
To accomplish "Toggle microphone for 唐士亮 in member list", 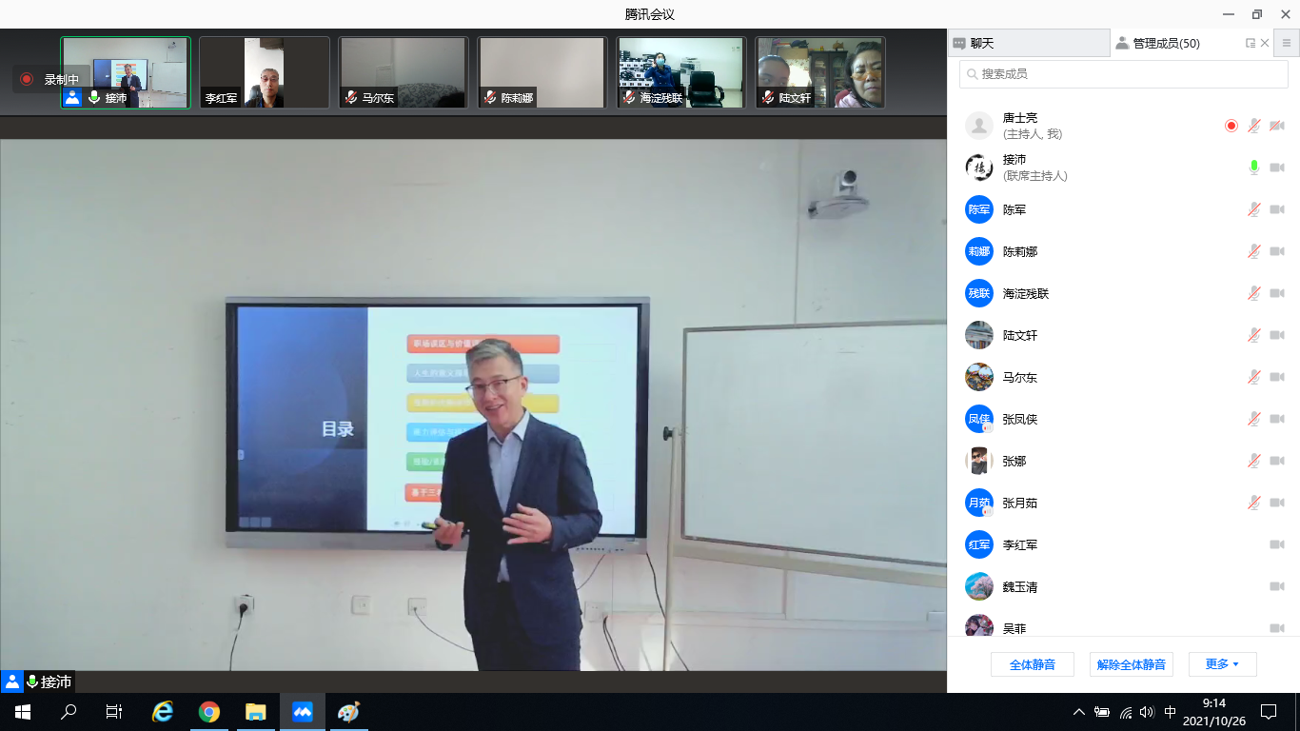I will point(1254,126).
